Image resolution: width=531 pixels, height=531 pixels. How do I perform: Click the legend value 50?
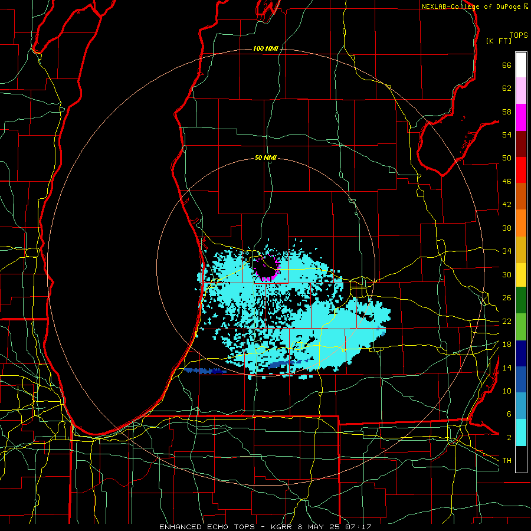[x=507, y=158]
